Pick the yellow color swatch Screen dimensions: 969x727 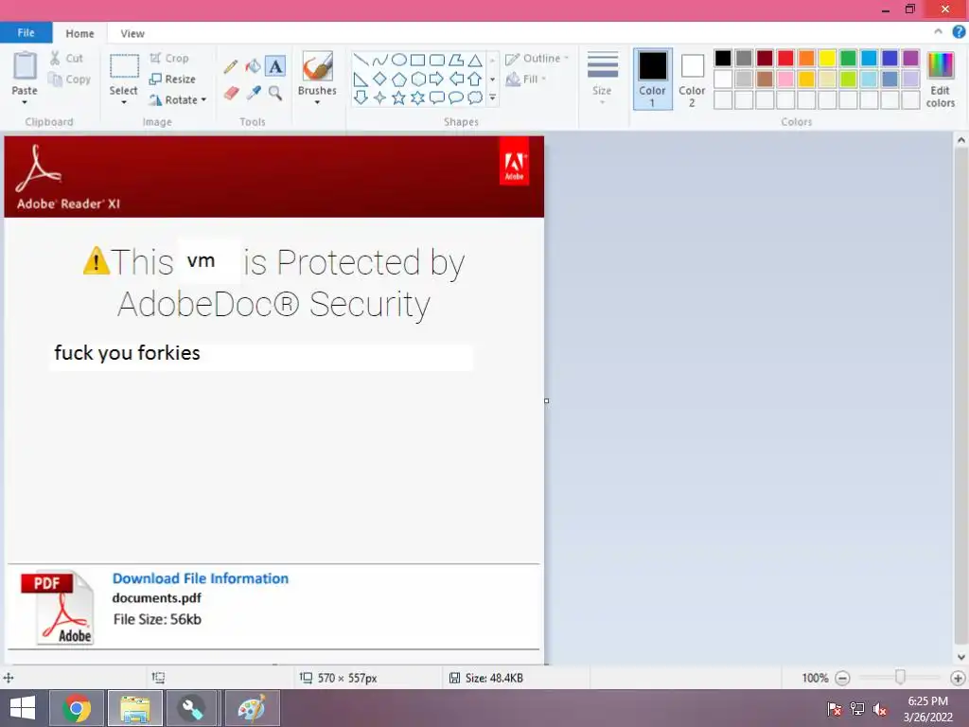coord(827,58)
